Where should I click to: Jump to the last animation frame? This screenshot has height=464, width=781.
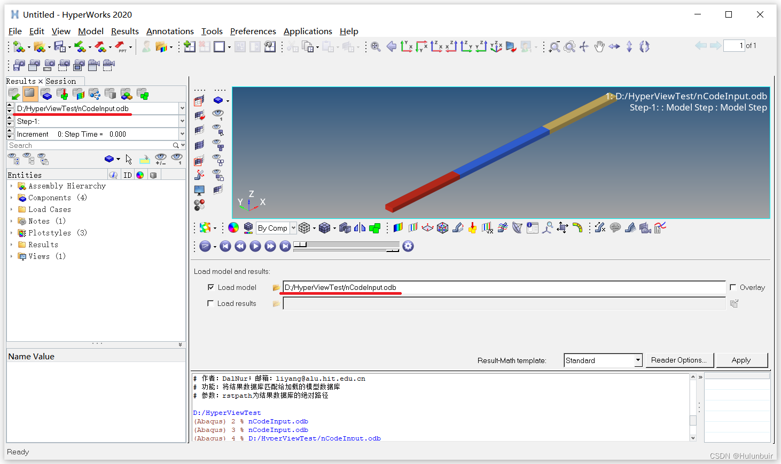click(x=285, y=246)
